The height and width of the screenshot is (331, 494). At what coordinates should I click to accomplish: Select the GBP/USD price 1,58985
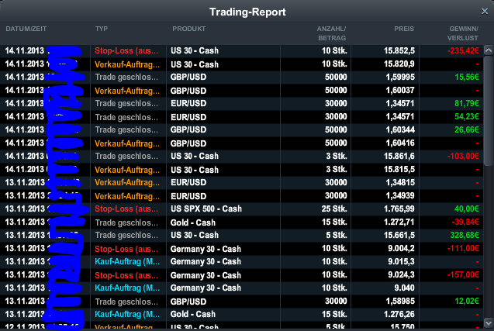pos(400,302)
